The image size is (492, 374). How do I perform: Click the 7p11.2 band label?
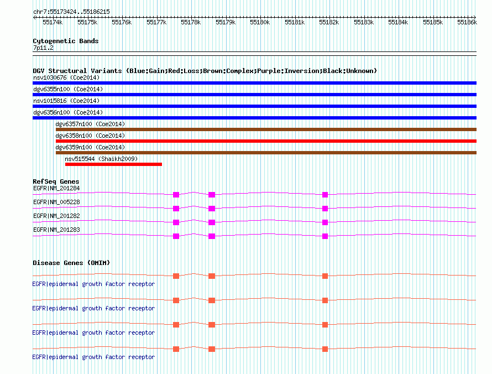click(x=43, y=48)
